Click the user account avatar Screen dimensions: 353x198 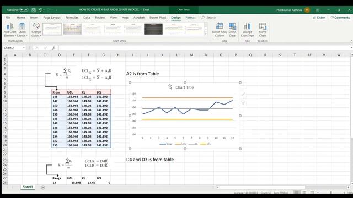[307, 10]
